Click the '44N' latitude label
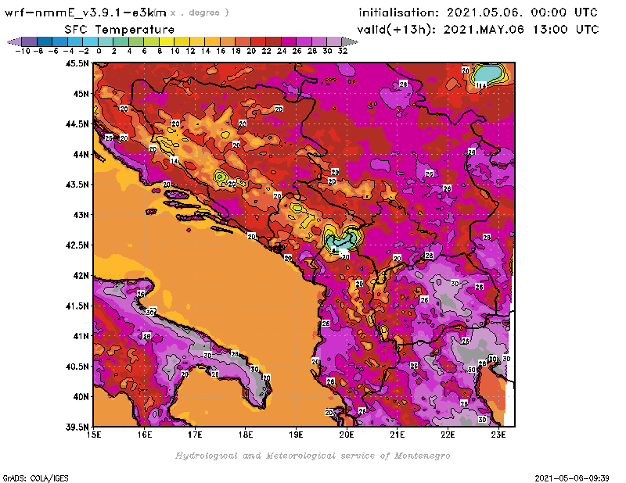 point(81,154)
